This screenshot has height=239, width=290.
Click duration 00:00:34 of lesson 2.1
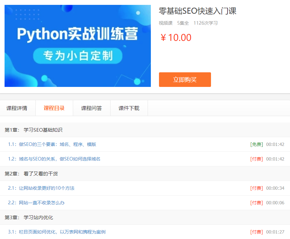click(275, 188)
